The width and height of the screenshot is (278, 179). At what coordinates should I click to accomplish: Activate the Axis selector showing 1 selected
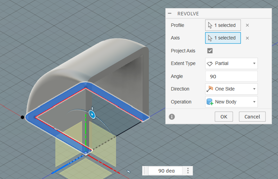[x=223, y=38]
